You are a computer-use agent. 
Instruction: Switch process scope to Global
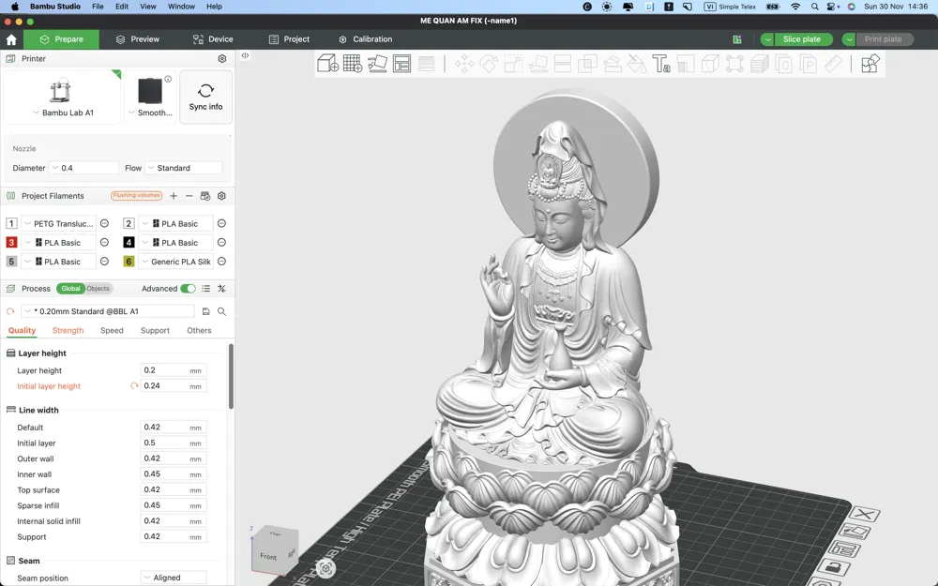click(70, 288)
